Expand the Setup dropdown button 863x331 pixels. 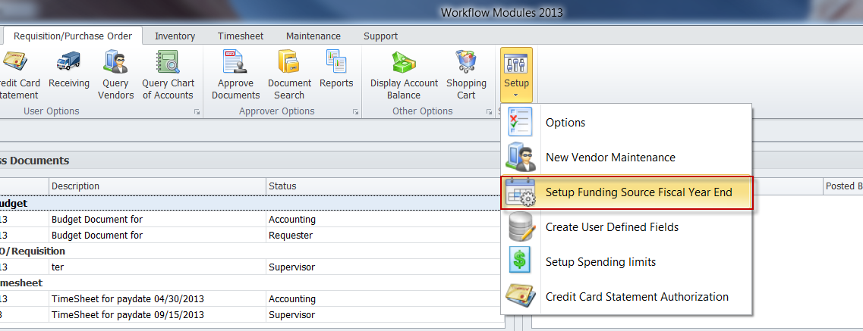(x=516, y=76)
